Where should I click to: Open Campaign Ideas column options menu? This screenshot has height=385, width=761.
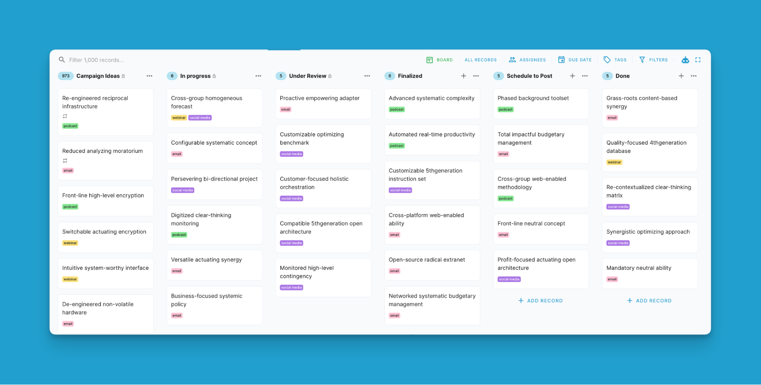150,76
